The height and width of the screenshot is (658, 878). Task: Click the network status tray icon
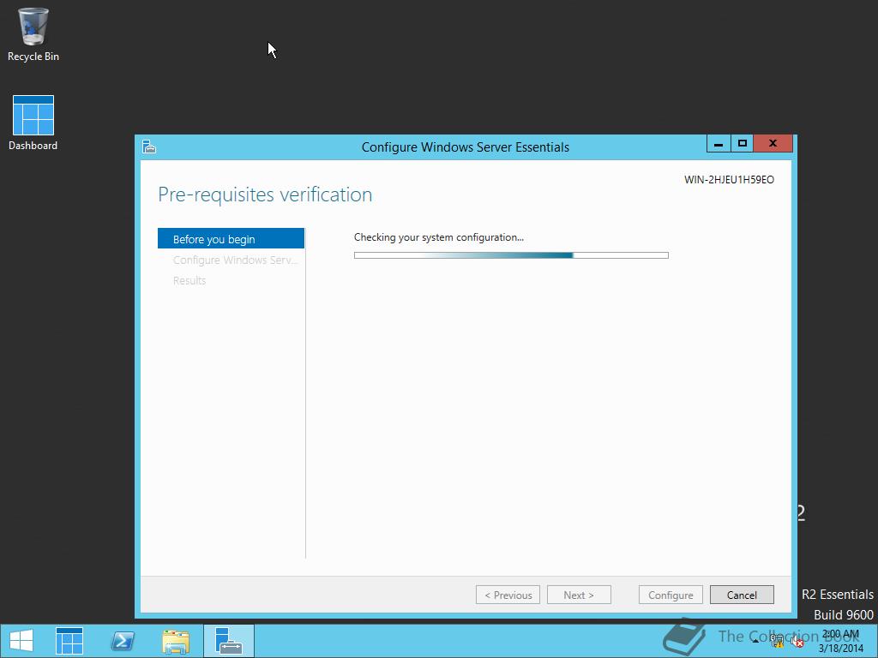(777, 642)
